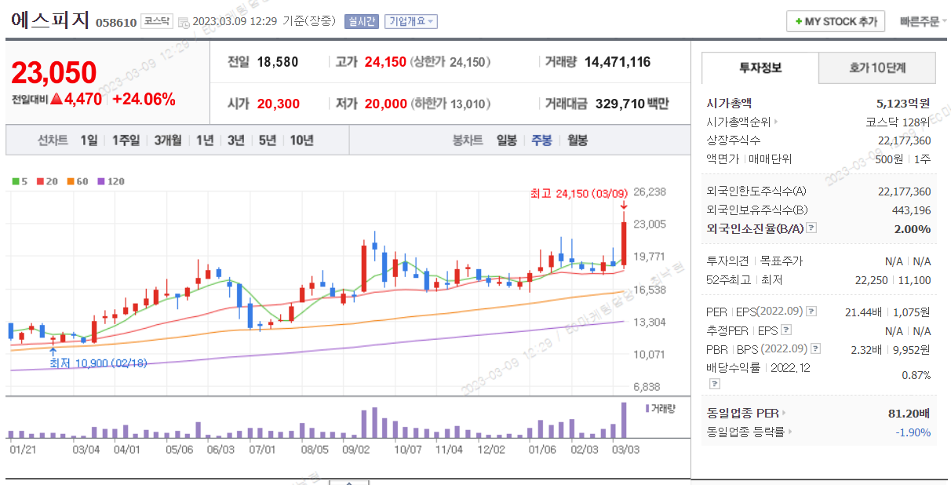Screen dimensions: 951x485
Task: Click the 에스피지 stock name heading
Action: point(50,20)
